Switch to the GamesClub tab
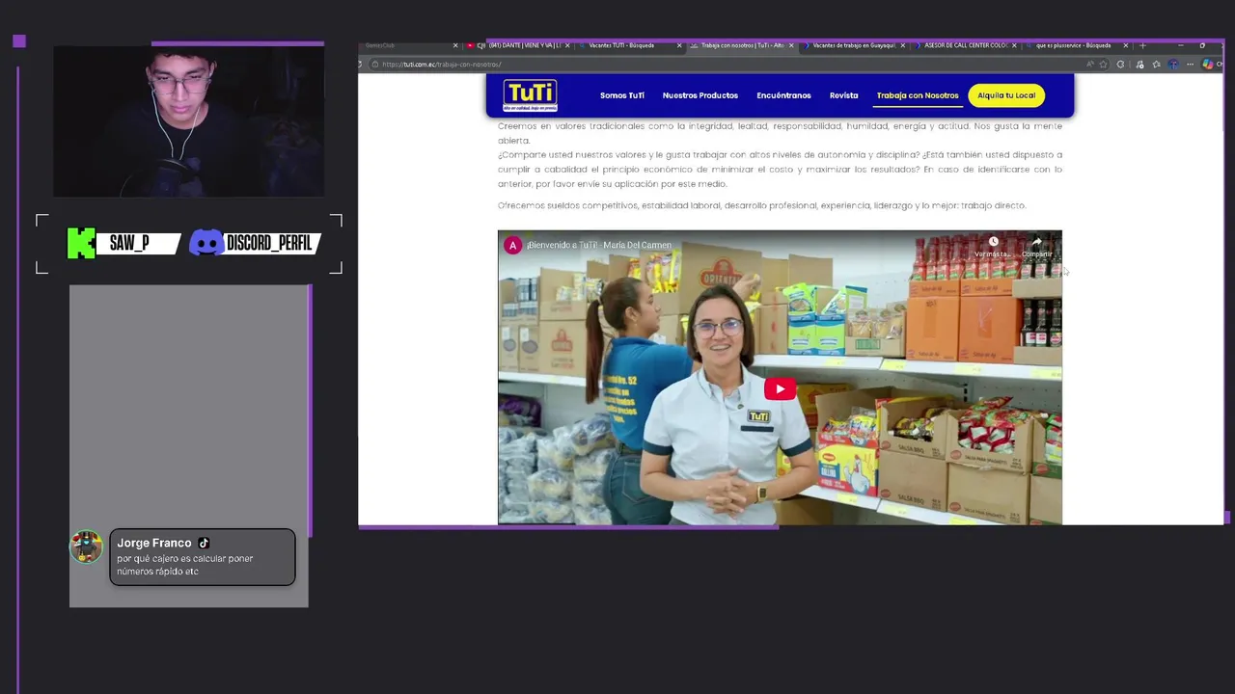Viewport: 1235px width, 694px height. pyautogui.click(x=405, y=45)
